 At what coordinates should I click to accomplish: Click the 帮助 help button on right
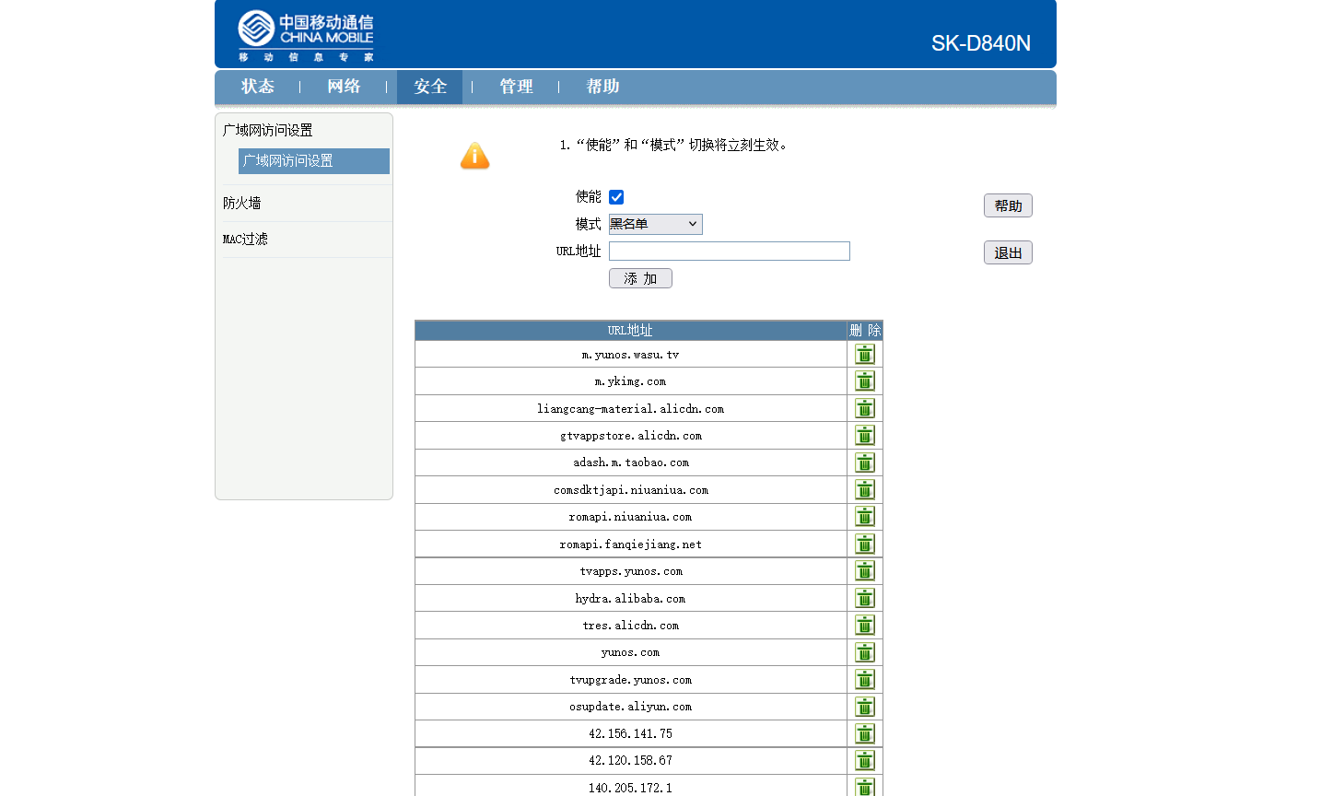(1008, 205)
